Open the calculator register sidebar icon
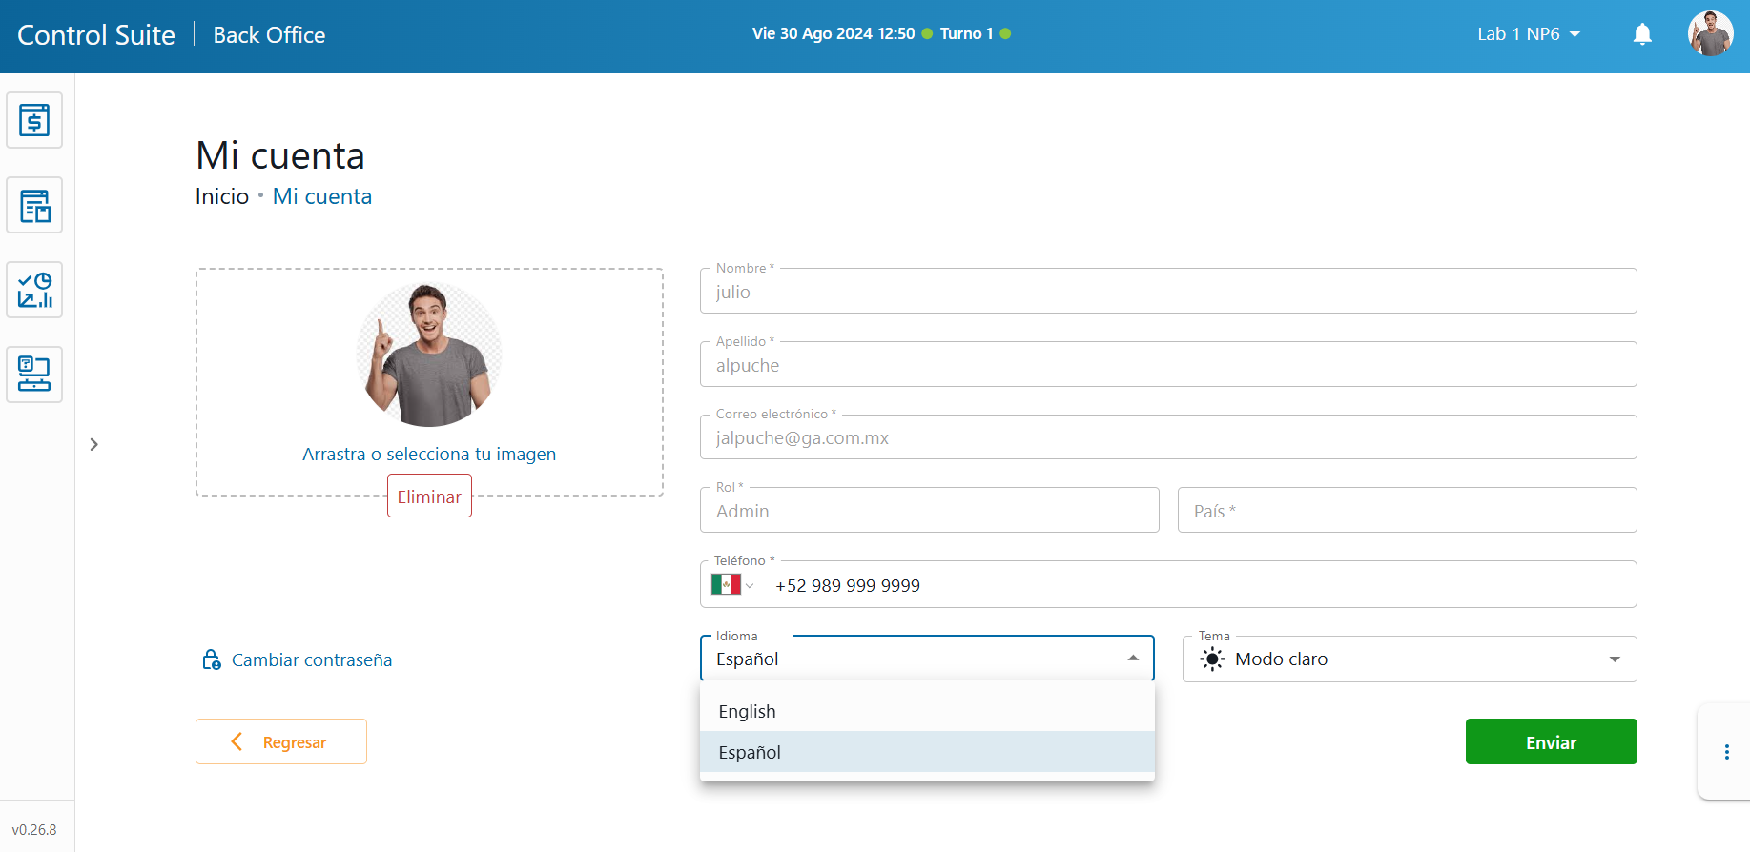 tap(34, 205)
